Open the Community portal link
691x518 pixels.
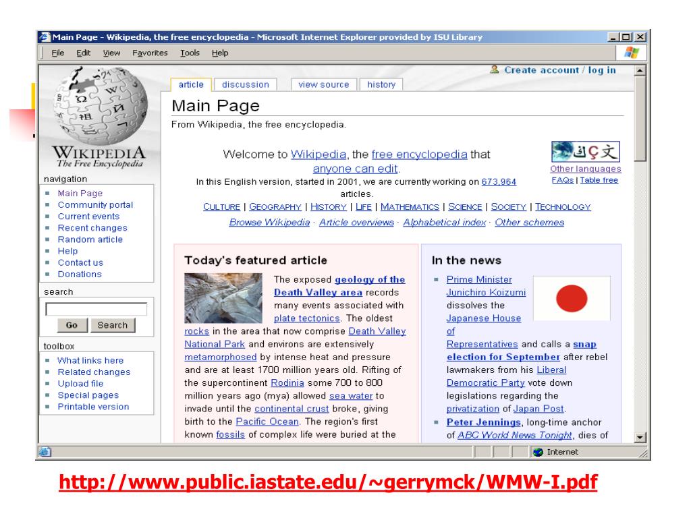[95, 205]
